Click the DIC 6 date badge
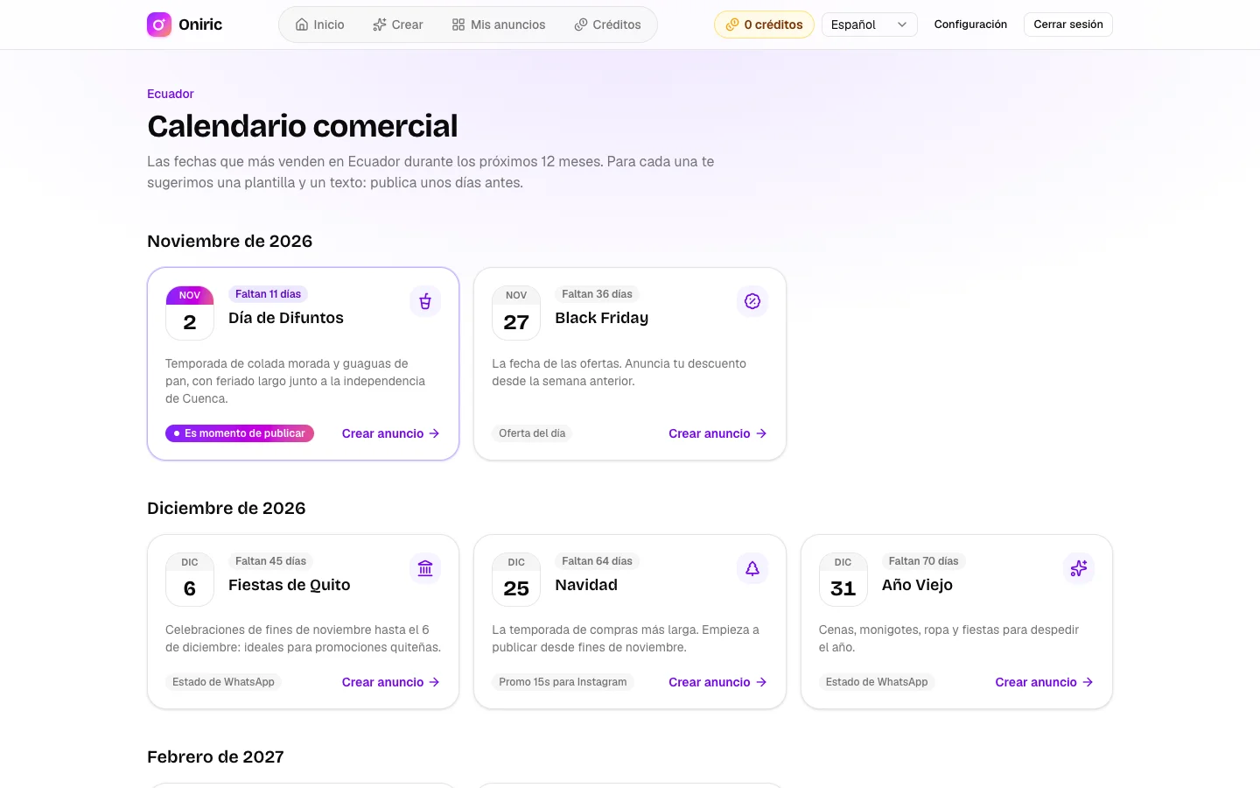The width and height of the screenshot is (1260, 788). pyautogui.click(x=190, y=580)
